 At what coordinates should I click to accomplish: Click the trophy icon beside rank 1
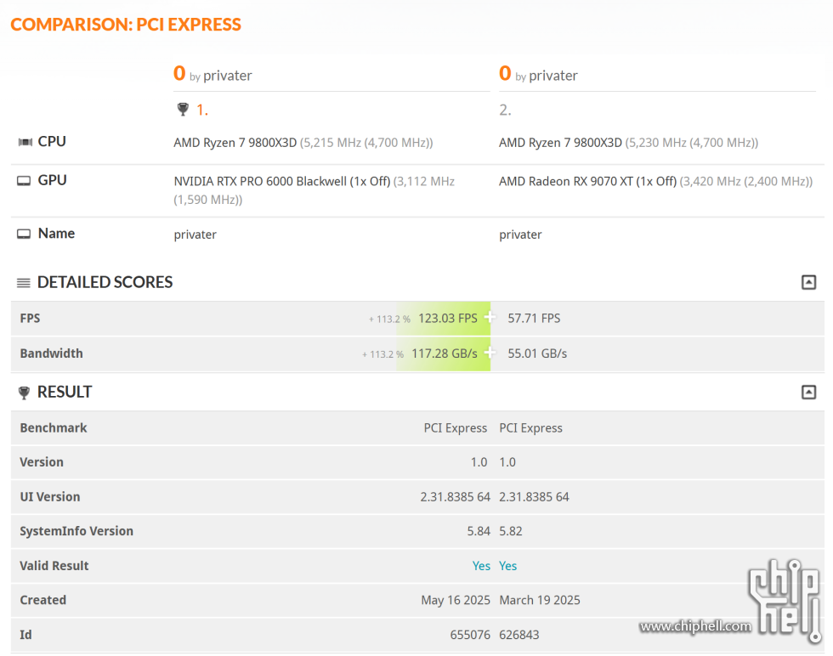coord(183,110)
